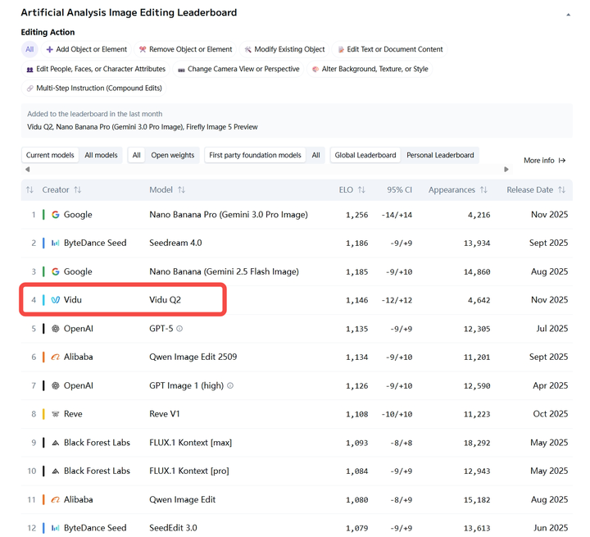Click the horizontal scrollbar right arrow

[506, 170]
